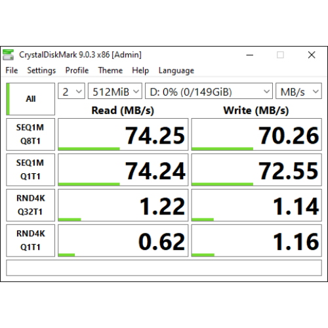Click the 72.55 SEQ1M Q1T1 write result
Image resolution: width=328 pixels, height=328 pixels.
tap(256, 170)
